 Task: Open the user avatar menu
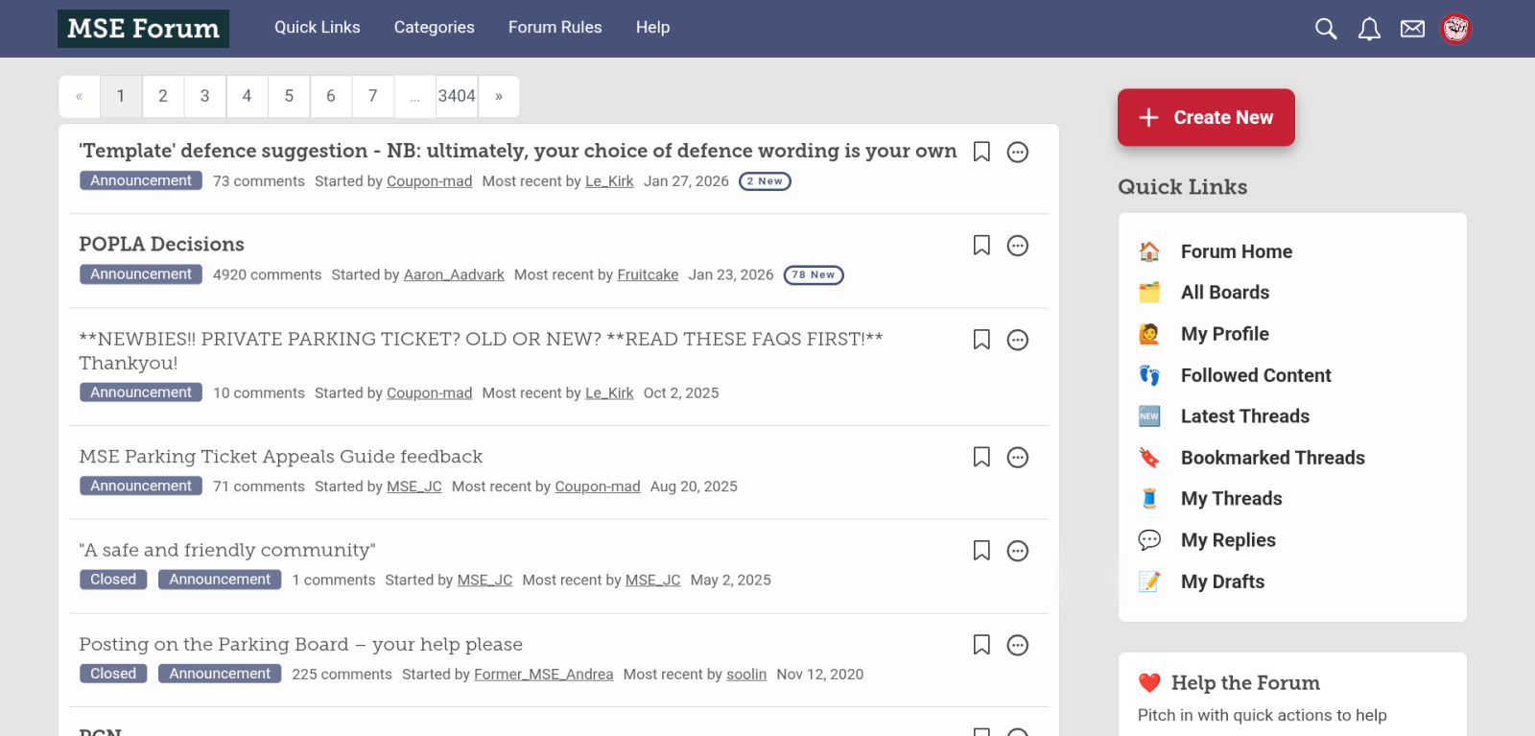click(1455, 29)
